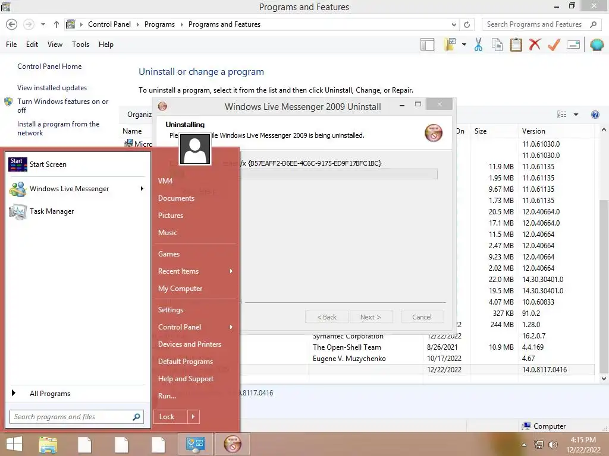
Task: Click Windows Live Messenger in start menu
Action: pyautogui.click(x=77, y=189)
